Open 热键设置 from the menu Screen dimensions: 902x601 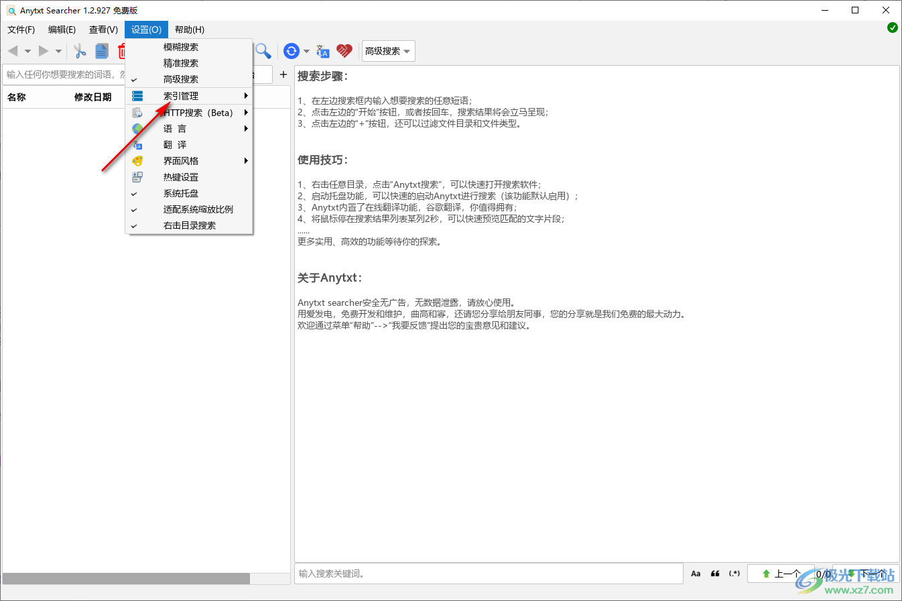(189, 177)
